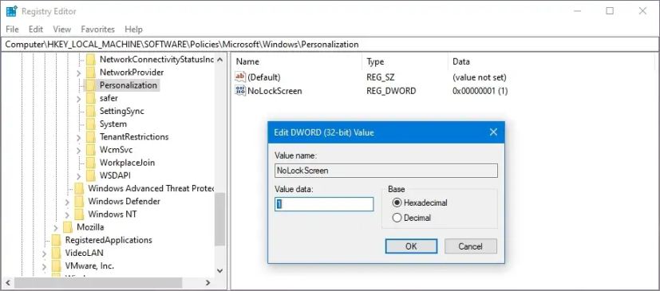660x291 pixels.
Task: Click the Value data input field
Action: click(x=324, y=204)
